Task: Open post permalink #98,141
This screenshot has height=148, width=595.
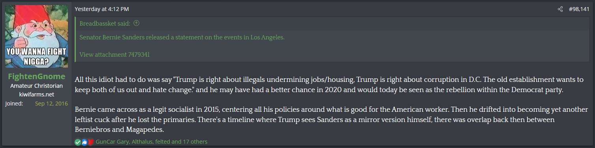Action: 579,9
